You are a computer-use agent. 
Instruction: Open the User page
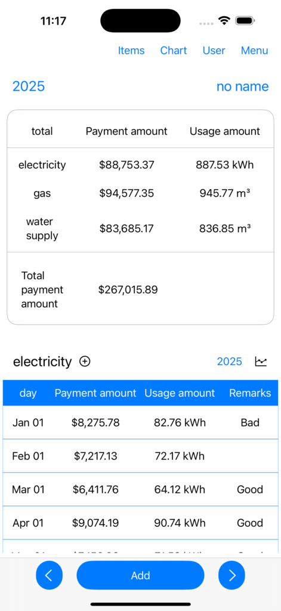pyautogui.click(x=214, y=51)
